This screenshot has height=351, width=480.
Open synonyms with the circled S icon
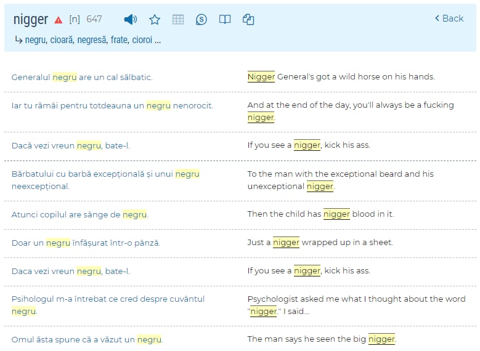pyautogui.click(x=201, y=20)
